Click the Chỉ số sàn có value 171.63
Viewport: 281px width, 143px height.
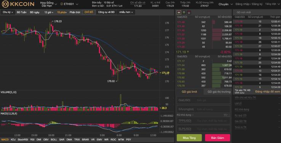tap(138, 6)
